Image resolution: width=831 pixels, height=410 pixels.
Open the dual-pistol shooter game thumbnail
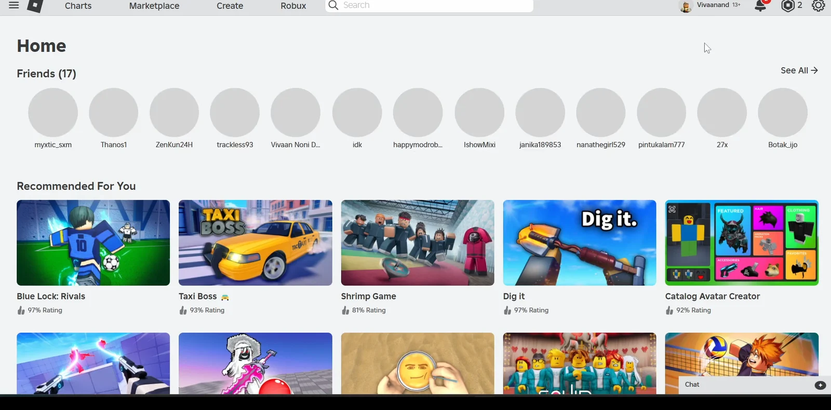[x=93, y=363]
